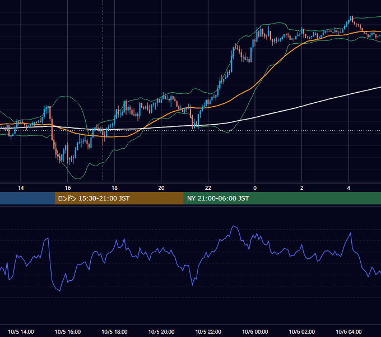
Task: Click the 10/5 22:00 time label
Action: pos(208,331)
